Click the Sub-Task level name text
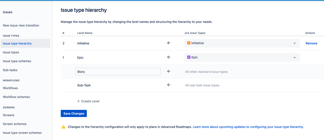324x140 pixels. 84,85
